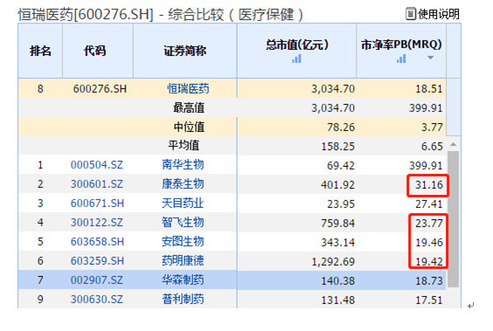Open the 安图生物 stock link
Viewport: 493px width, 331px height.
183,242
